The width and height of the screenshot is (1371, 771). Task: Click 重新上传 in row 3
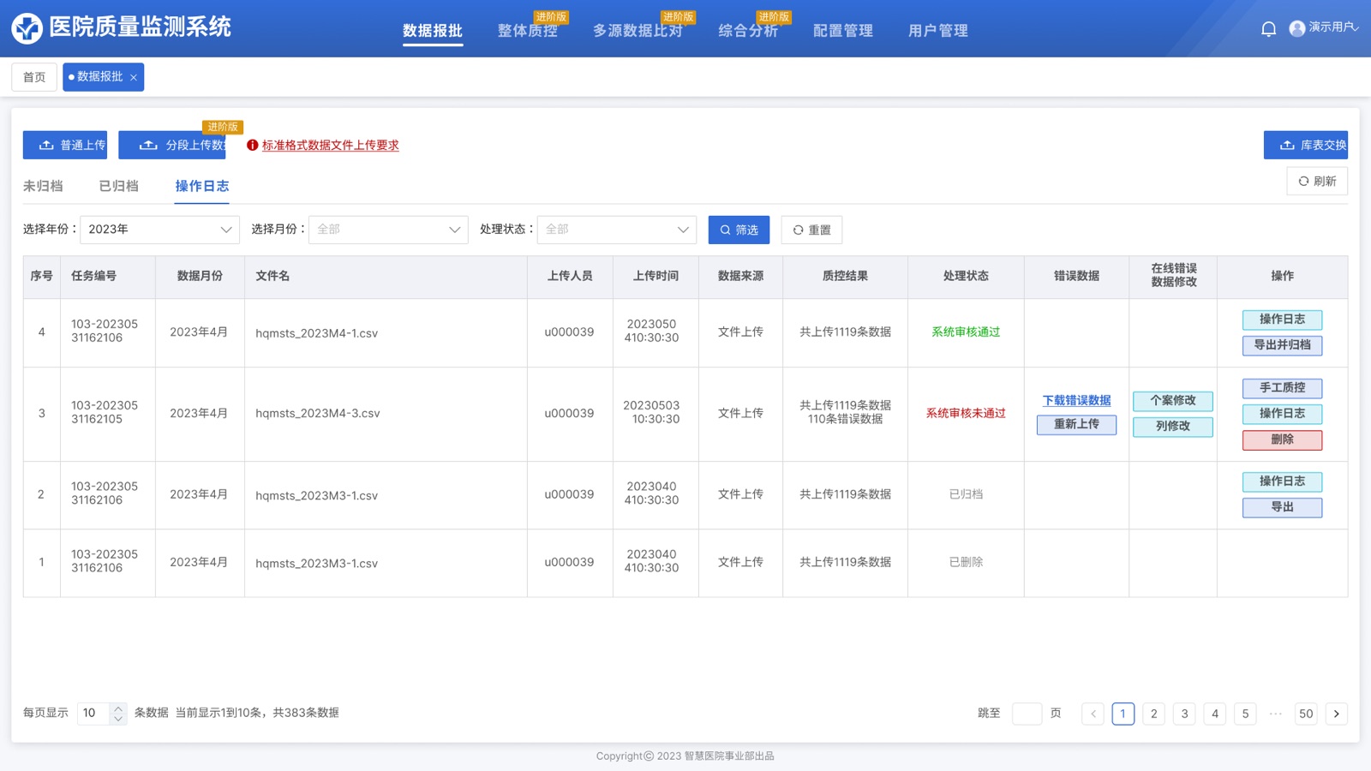tap(1076, 425)
